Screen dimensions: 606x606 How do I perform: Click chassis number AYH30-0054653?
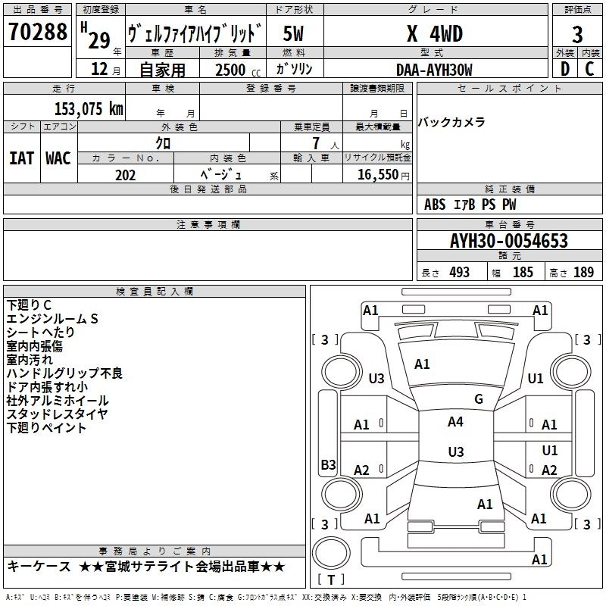click(x=509, y=241)
